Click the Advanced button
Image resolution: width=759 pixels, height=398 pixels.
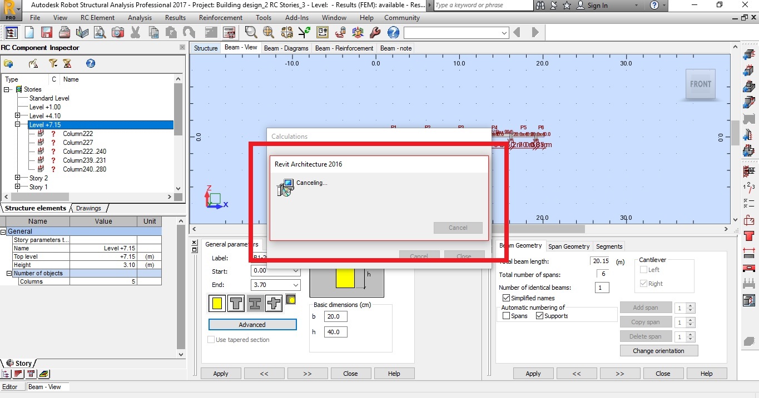pyautogui.click(x=252, y=324)
